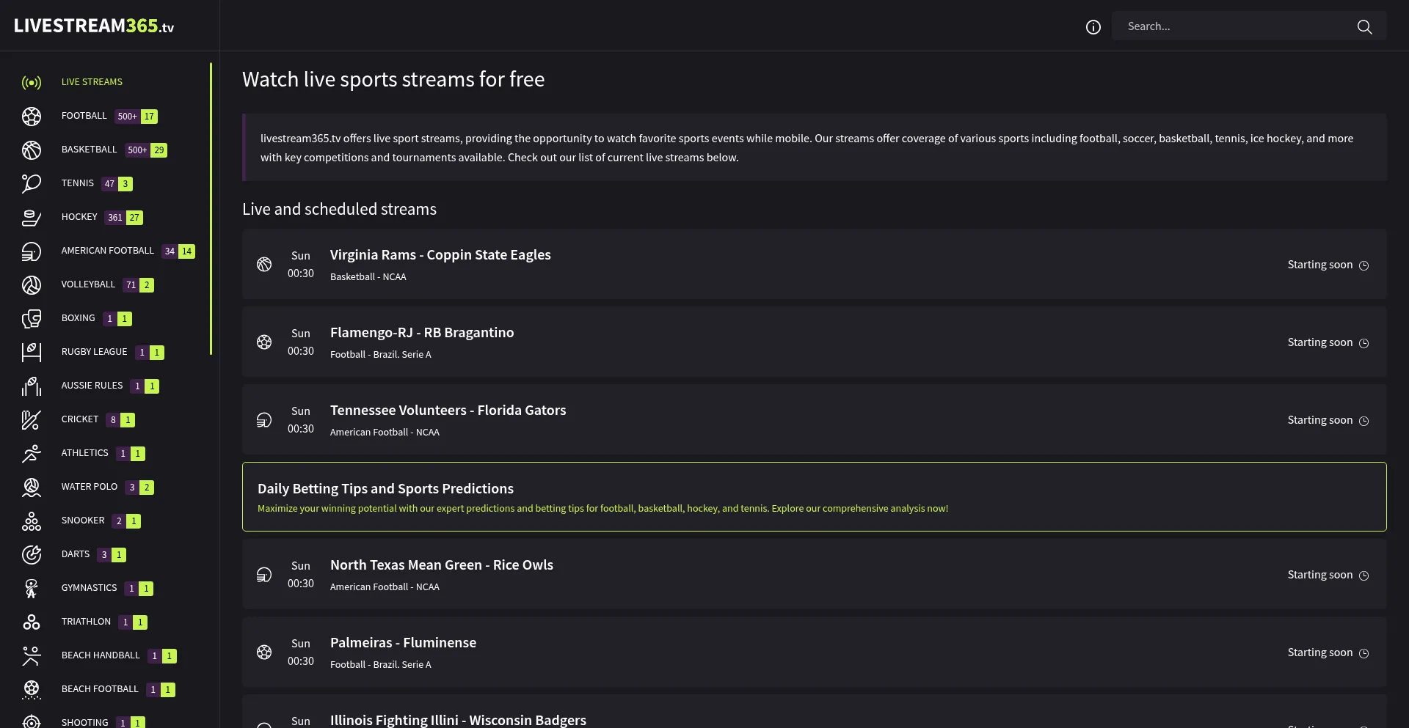Open the Live Streams menu item
The width and height of the screenshot is (1409, 728).
tap(92, 82)
